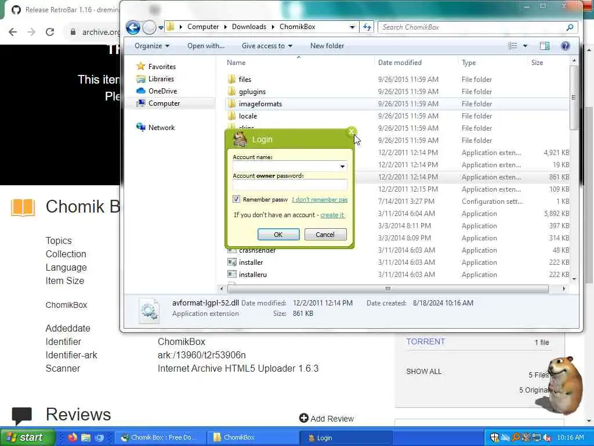Click Open with... in the toolbar
Screen dimensions: 594x446
click(x=206, y=46)
